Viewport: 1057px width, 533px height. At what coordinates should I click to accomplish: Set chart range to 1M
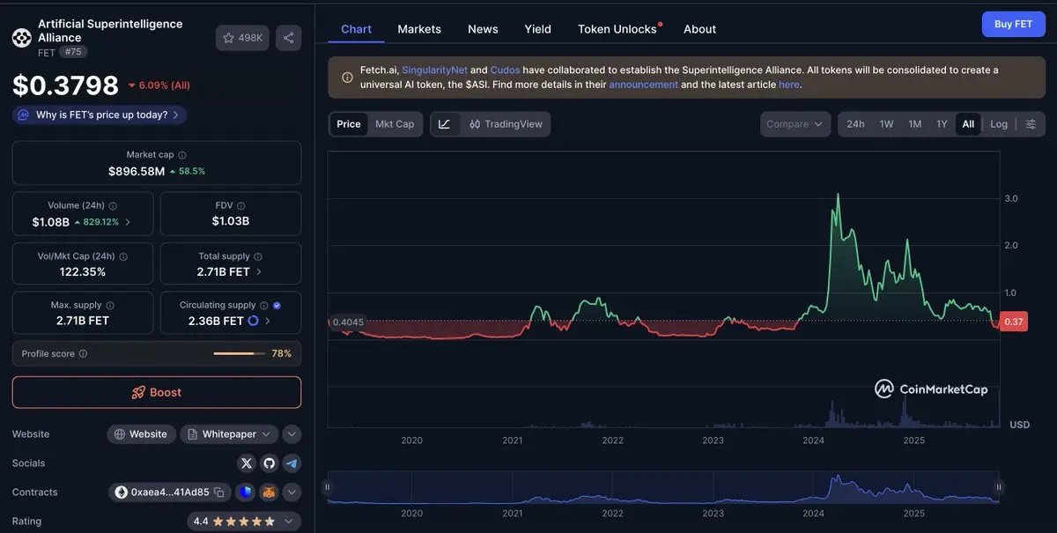click(x=915, y=124)
